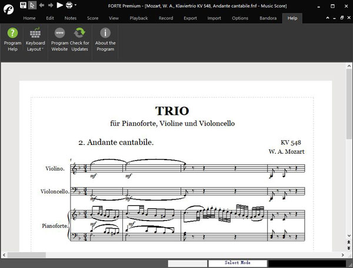Click the horizontal scrollbar right arrow
Screen dimensions: 353x268
(342, 255)
